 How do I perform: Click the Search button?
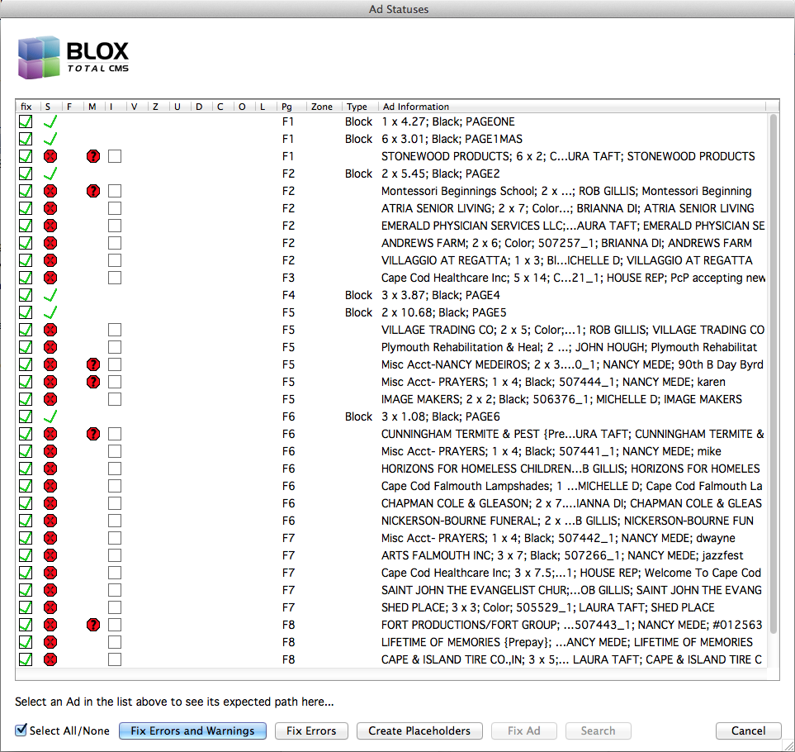pyautogui.click(x=599, y=731)
